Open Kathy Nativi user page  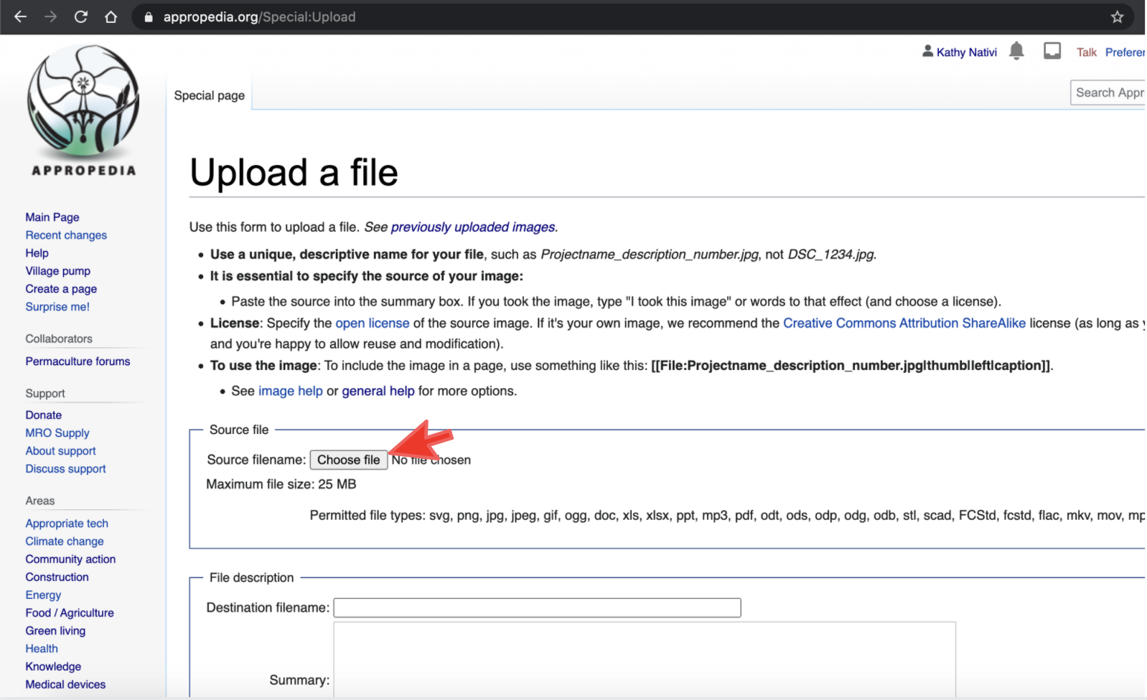click(x=965, y=52)
